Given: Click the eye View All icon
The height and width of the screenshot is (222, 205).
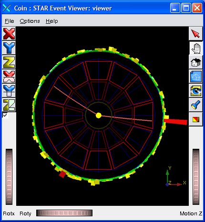Looking at the screenshot, I should (196, 91).
